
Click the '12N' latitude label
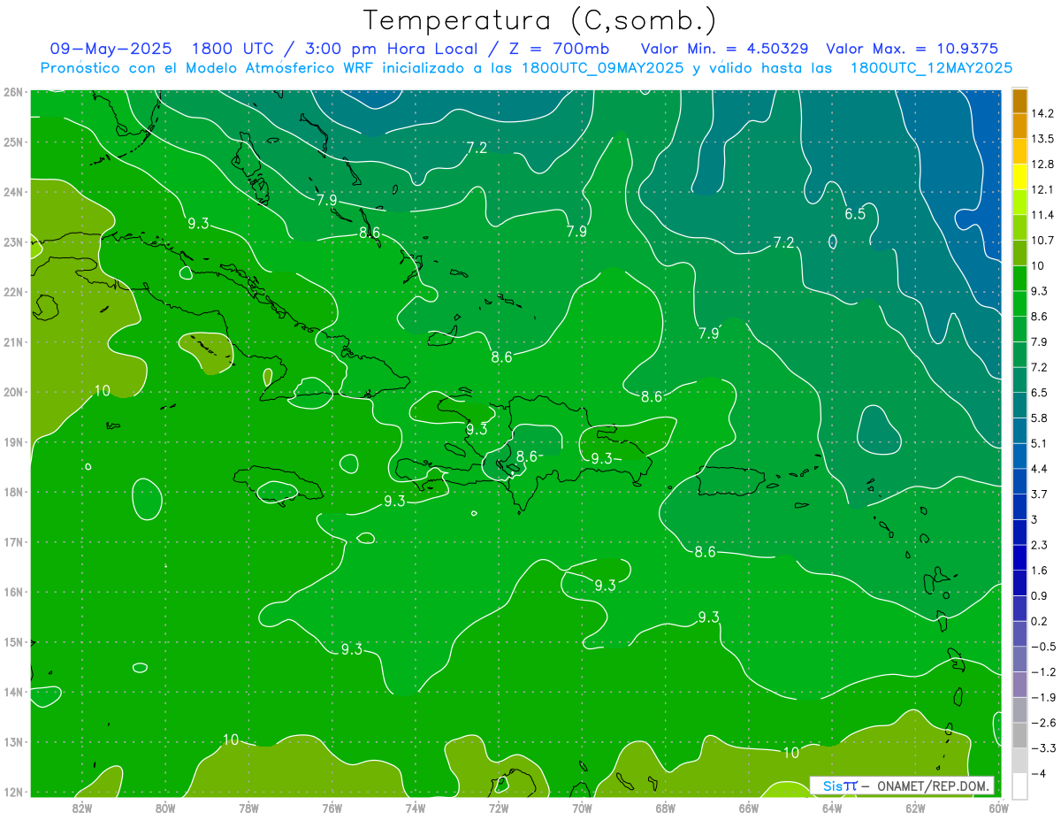click(x=13, y=792)
